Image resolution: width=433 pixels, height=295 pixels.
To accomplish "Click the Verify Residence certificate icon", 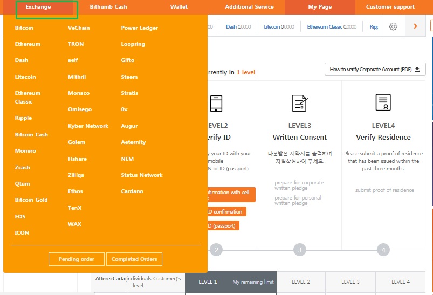I will [x=383, y=102].
